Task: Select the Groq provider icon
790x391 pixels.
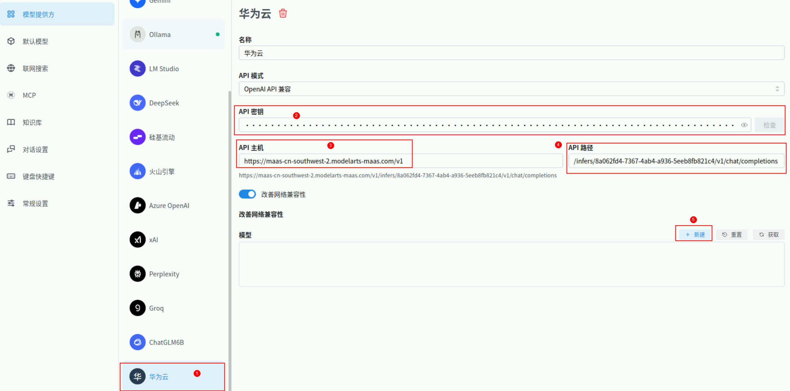Action: (138, 308)
